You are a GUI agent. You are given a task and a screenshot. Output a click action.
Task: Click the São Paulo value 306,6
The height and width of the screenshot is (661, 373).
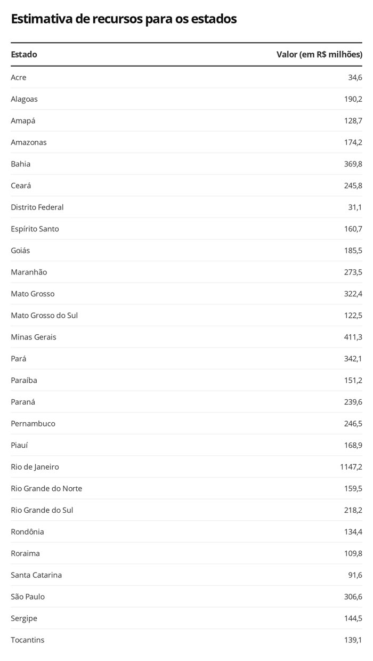[x=353, y=596]
